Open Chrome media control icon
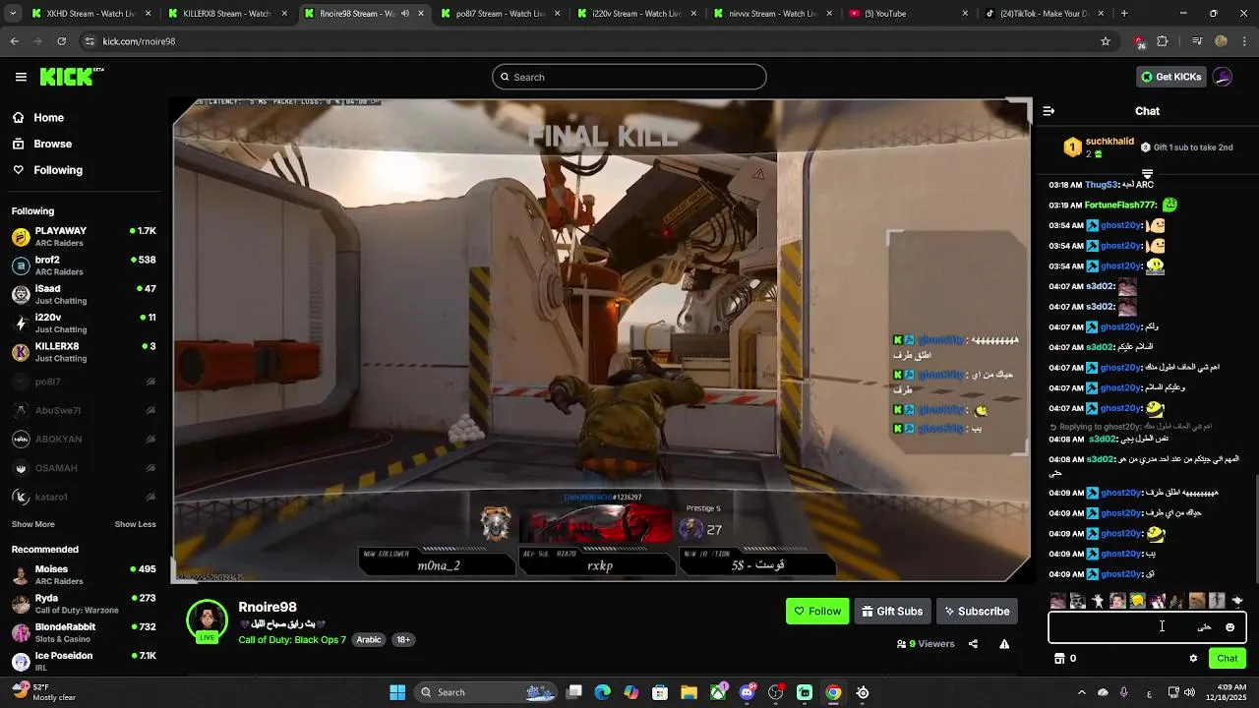1259x708 pixels. (x=1197, y=41)
